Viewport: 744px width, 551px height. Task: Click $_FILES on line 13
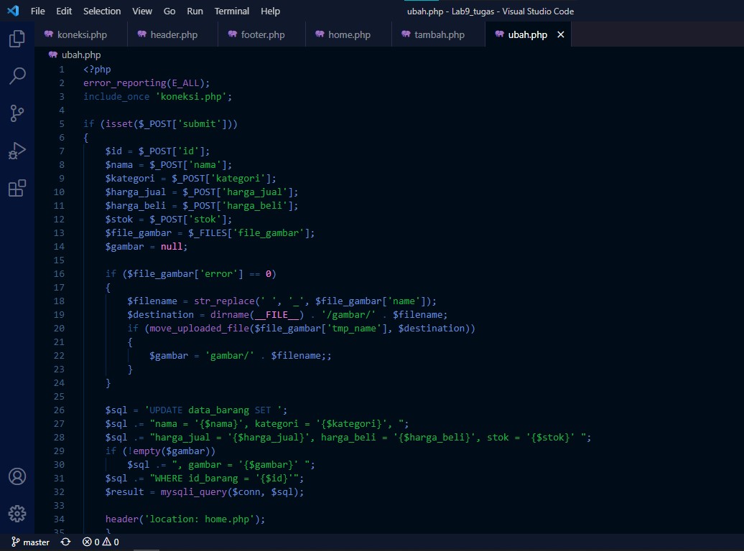coord(208,233)
